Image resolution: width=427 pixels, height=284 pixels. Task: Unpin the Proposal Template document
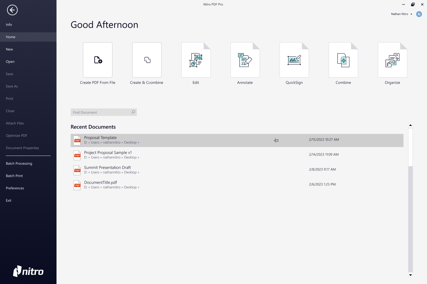(276, 140)
